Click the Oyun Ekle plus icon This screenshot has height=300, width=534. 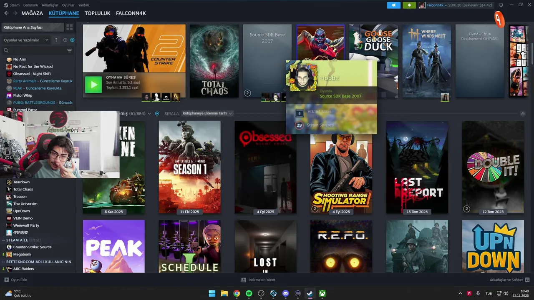(6, 280)
